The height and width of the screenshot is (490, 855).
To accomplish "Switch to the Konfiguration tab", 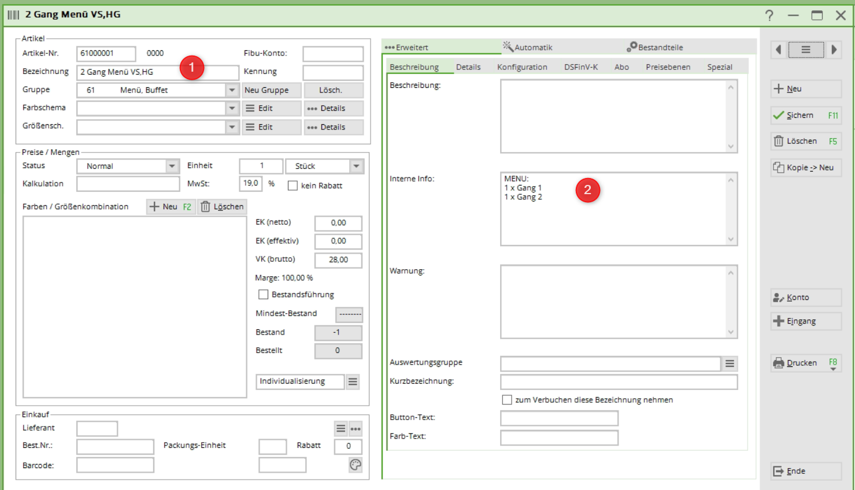I will click(x=521, y=67).
